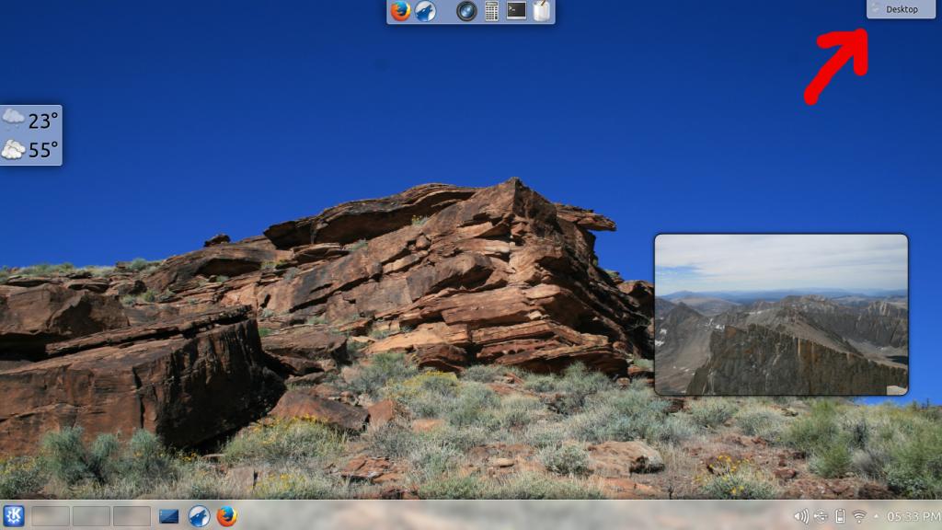The height and width of the screenshot is (530, 942).
Task: Toggle the blue show desktop icon
Action: (x=169, y=516)
